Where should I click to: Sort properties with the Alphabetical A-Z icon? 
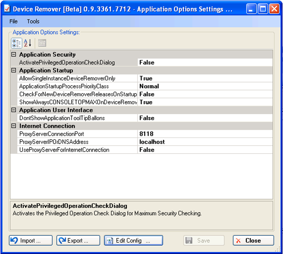point(27,43)
